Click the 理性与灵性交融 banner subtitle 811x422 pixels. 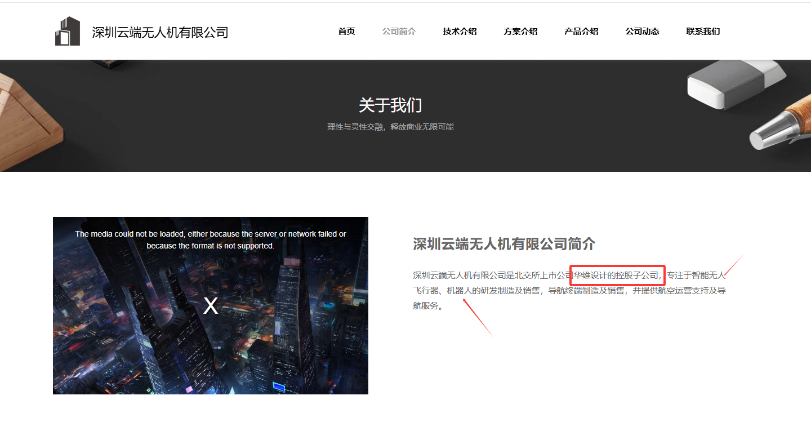[x=390, y=127]
